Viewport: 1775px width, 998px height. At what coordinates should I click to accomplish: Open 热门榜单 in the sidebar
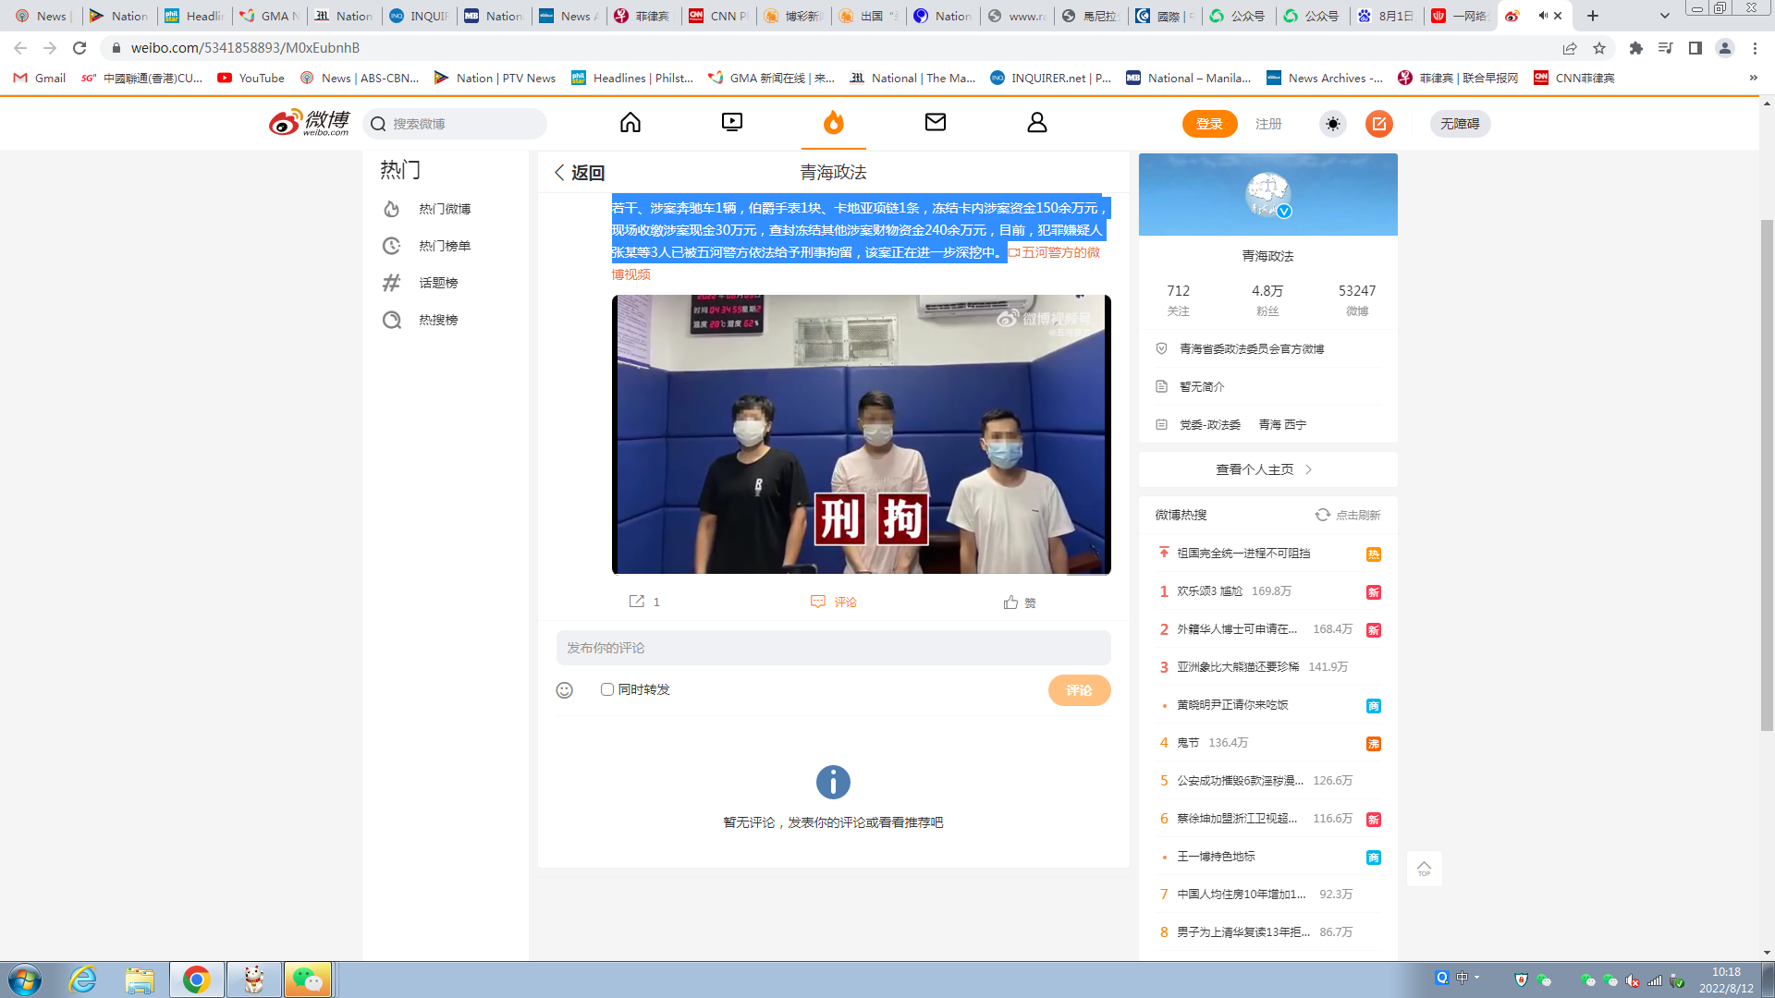[x=446, y=246]
